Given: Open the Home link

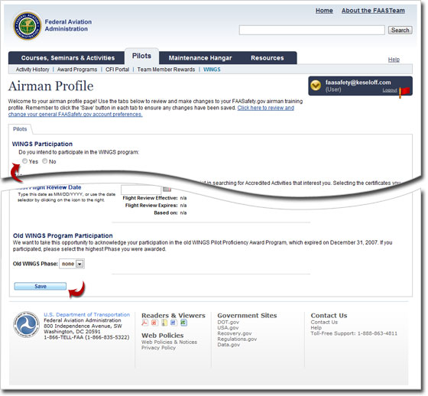Looking at the screenshot, I should coord(324,11).
